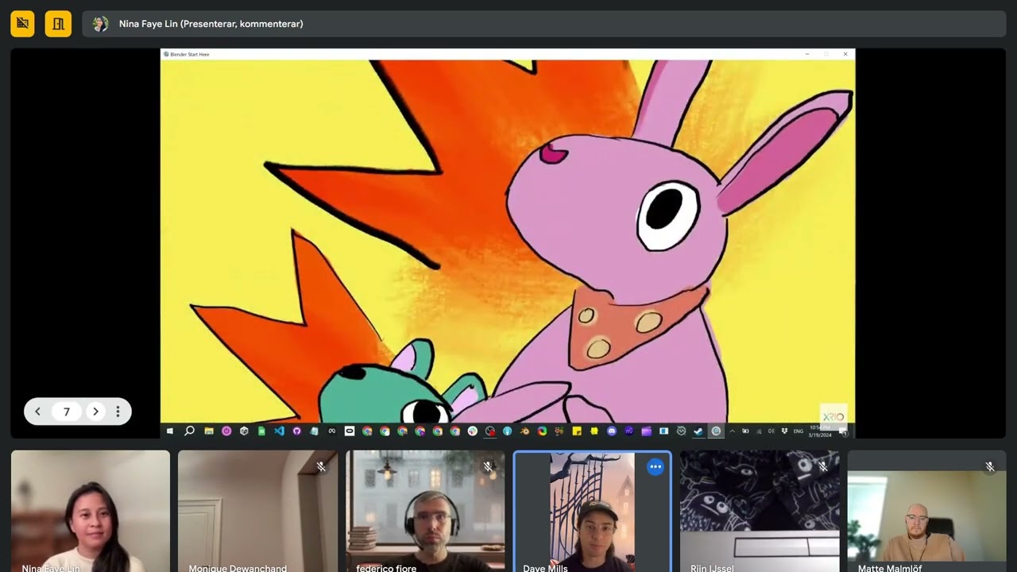Click the Dropbox icon in the system tray
The width and height of the screenshot is (1017, 572).
(x=785, y=431)
